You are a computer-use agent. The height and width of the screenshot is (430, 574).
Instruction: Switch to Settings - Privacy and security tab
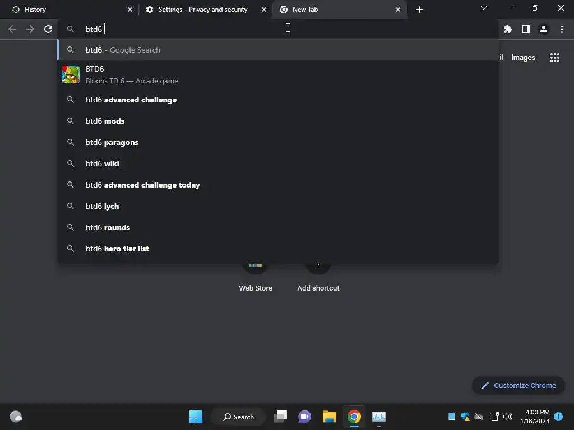(205, 10)
